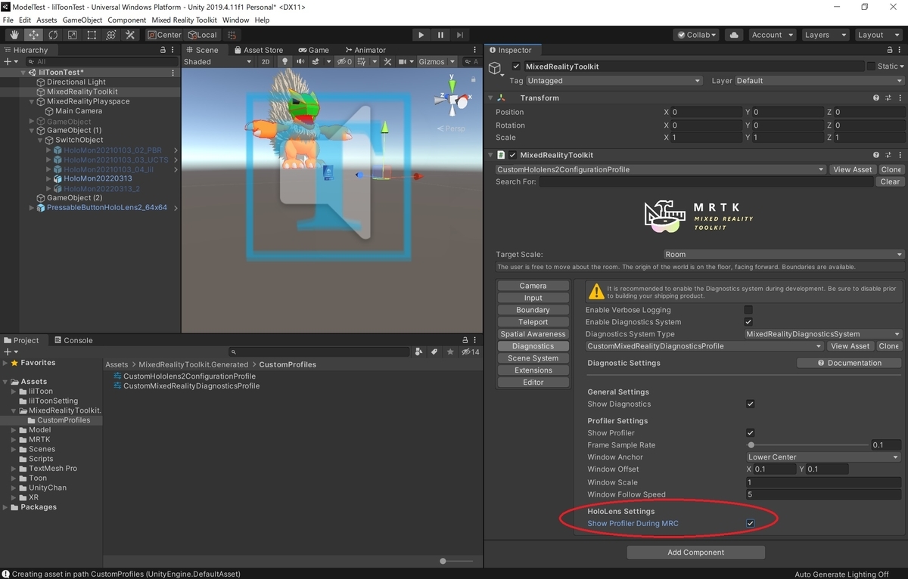Select the combined Transform tool
This screenshot has height=579, width=908.
110,35
